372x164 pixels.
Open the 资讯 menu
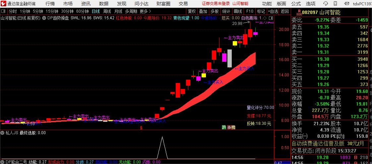pos(86,4)
